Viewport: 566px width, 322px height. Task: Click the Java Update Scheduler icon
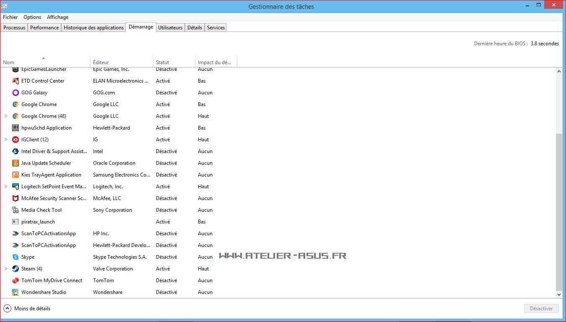point(16,163)
